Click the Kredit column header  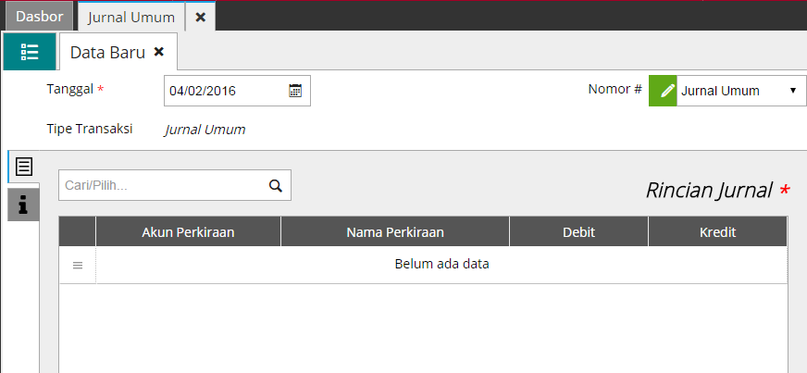coord(717,231)
